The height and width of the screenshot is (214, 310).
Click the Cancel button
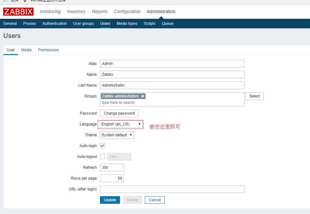pyautogui.click(x=155, y=200)
